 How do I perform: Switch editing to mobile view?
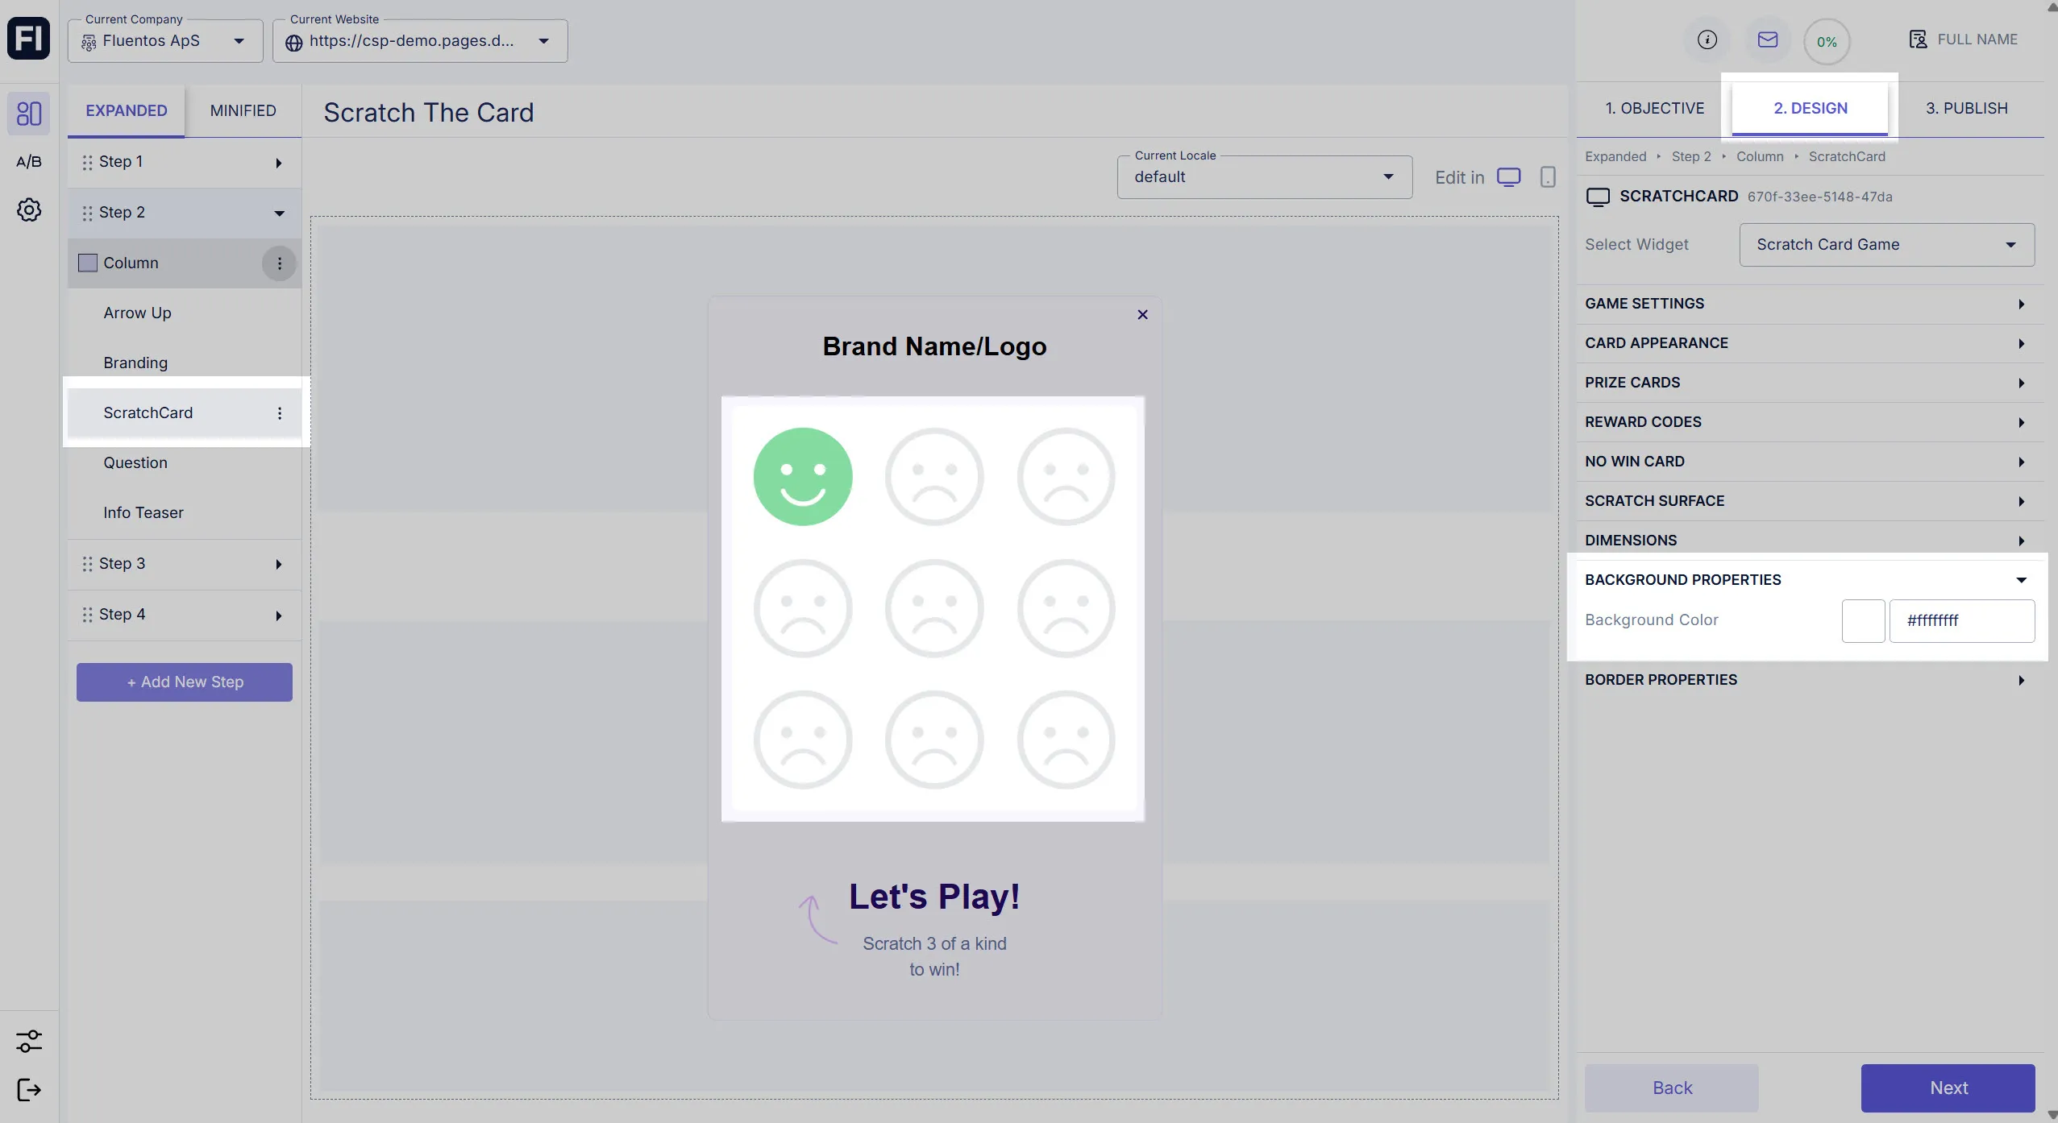1548,177
